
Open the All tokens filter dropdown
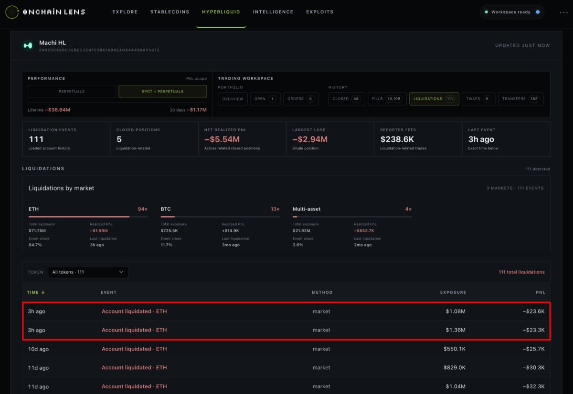88,272
